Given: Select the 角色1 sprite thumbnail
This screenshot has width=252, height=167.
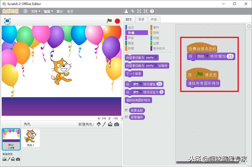Looking at the screenshot, I should pyautogui.click(x=30, y=137).
